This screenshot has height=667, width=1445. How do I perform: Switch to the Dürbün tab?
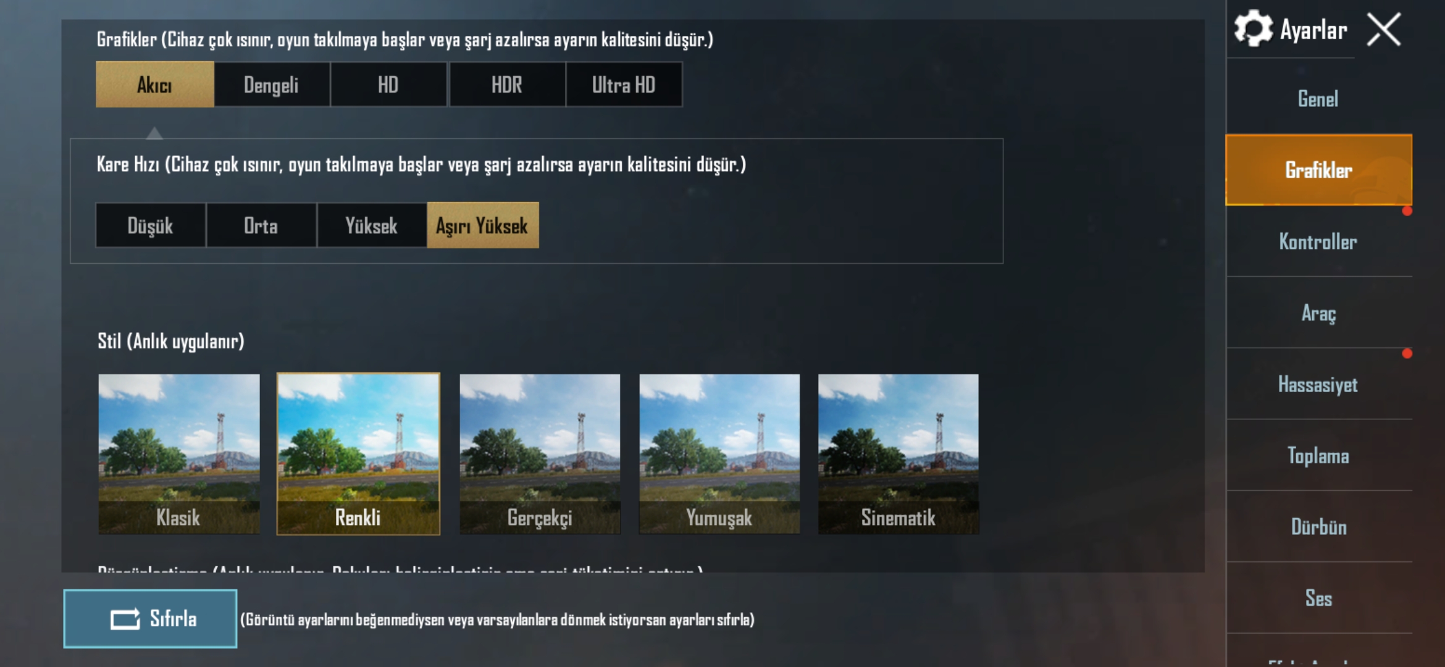click(x=1318, y=527)
